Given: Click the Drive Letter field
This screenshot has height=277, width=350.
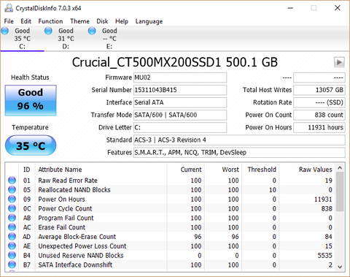Looking at the screenshot, I should coord(180,127).
